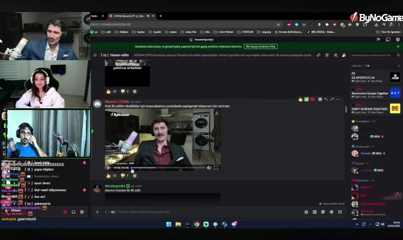
Task: Play the Mustafa ÇOBAN video attachment
Action: [108, 168]
